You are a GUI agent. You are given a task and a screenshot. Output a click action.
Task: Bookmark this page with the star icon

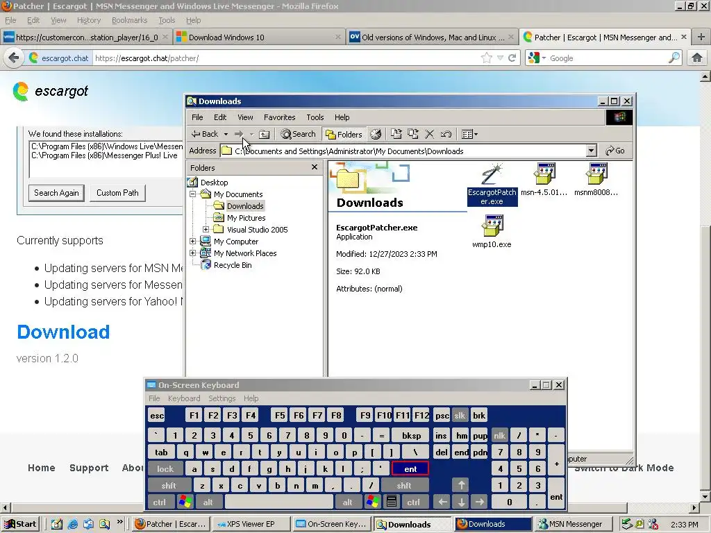[487, 58]
